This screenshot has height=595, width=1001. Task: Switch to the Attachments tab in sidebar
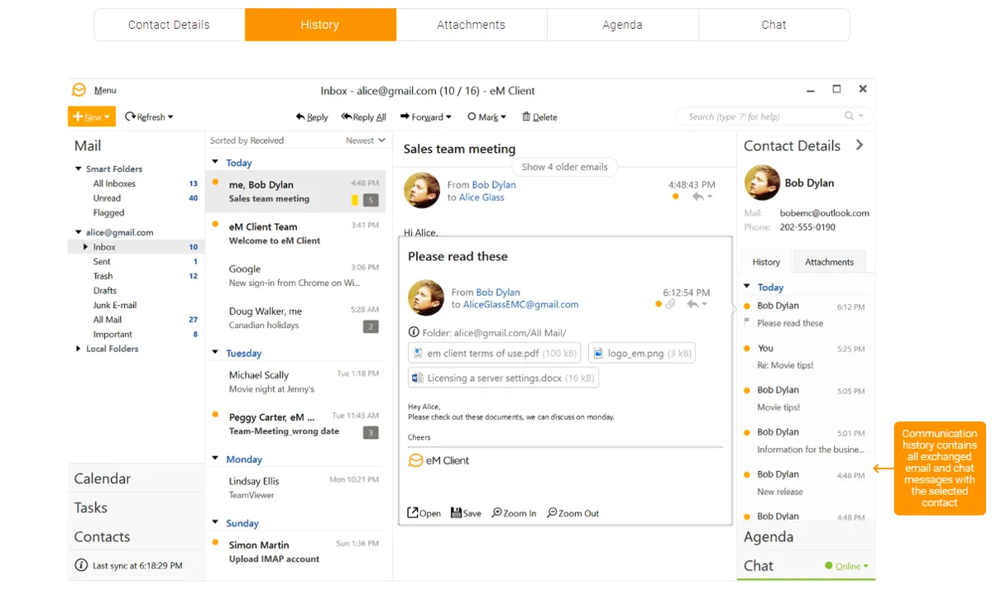pyautogui.click(x=829, y=262)
